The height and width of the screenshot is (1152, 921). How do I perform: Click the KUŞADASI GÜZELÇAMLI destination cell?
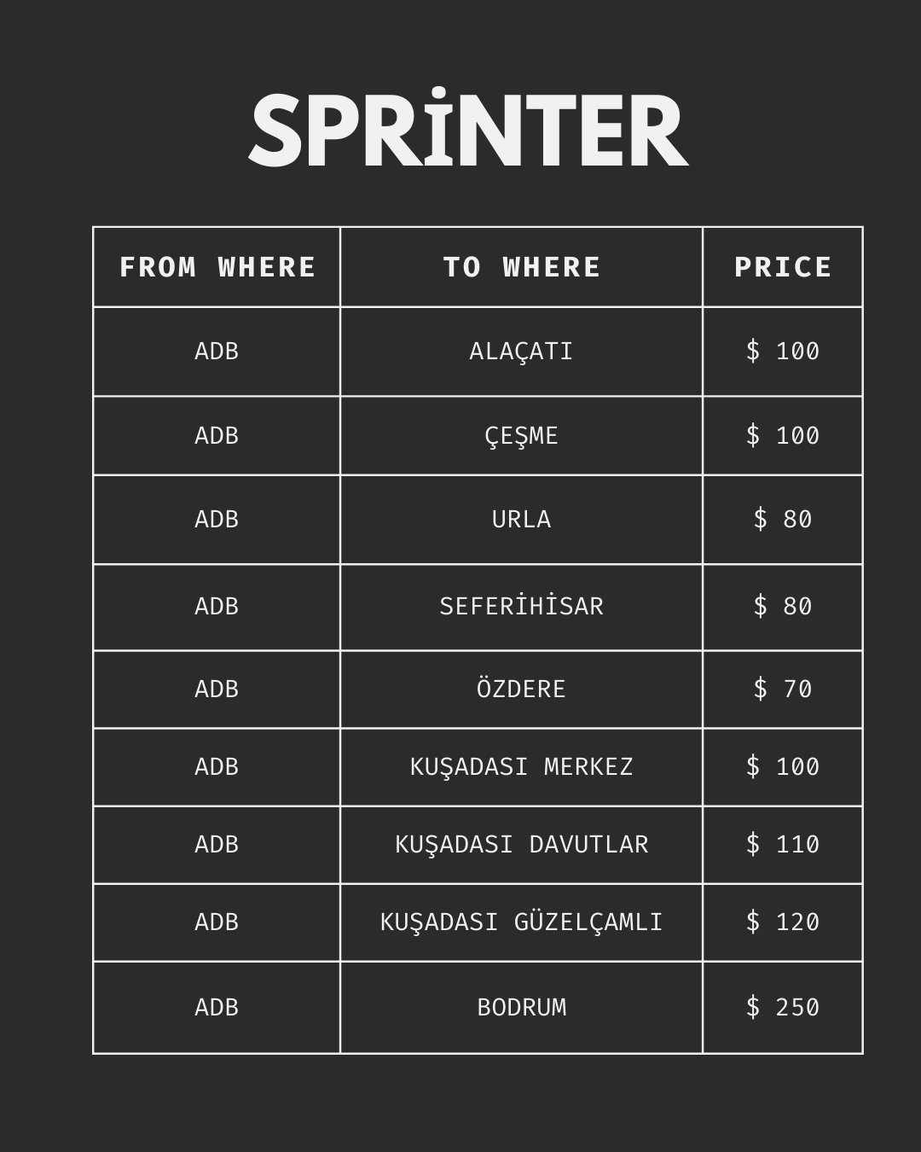(x=521, y=922)
